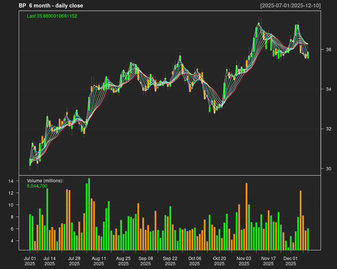
Task: Select the Nov 03 2025 date marker
Action: click(x=244, y=261)
